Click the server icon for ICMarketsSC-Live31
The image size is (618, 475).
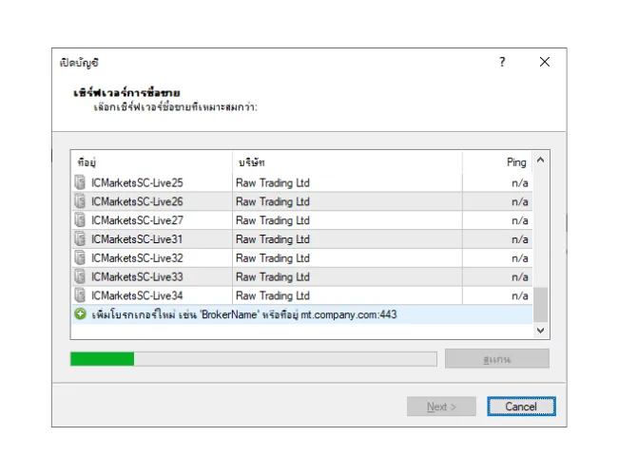pyautogui.click(x=80, y=238)
